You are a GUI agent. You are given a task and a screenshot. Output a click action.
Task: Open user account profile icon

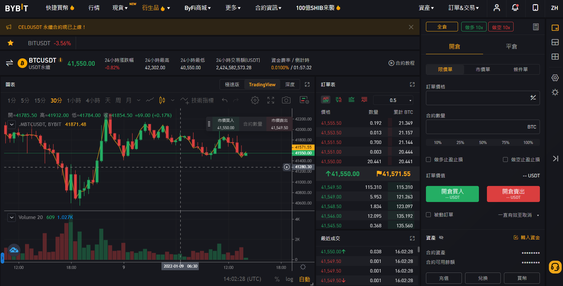click(x=497, y=8)
